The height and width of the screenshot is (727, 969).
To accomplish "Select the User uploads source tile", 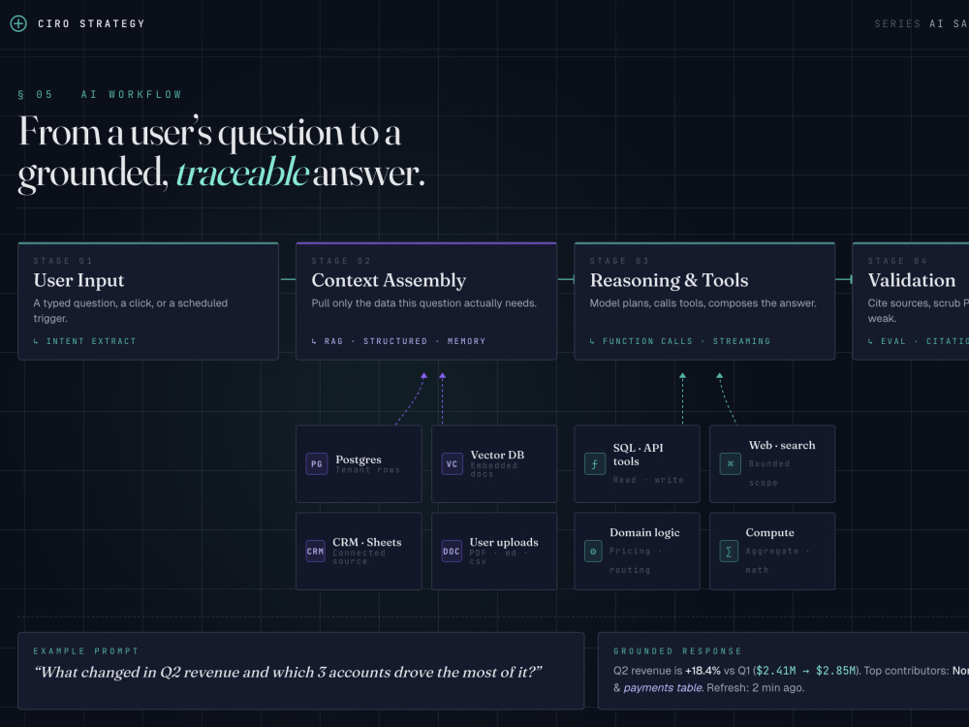I will click(494, 551).
